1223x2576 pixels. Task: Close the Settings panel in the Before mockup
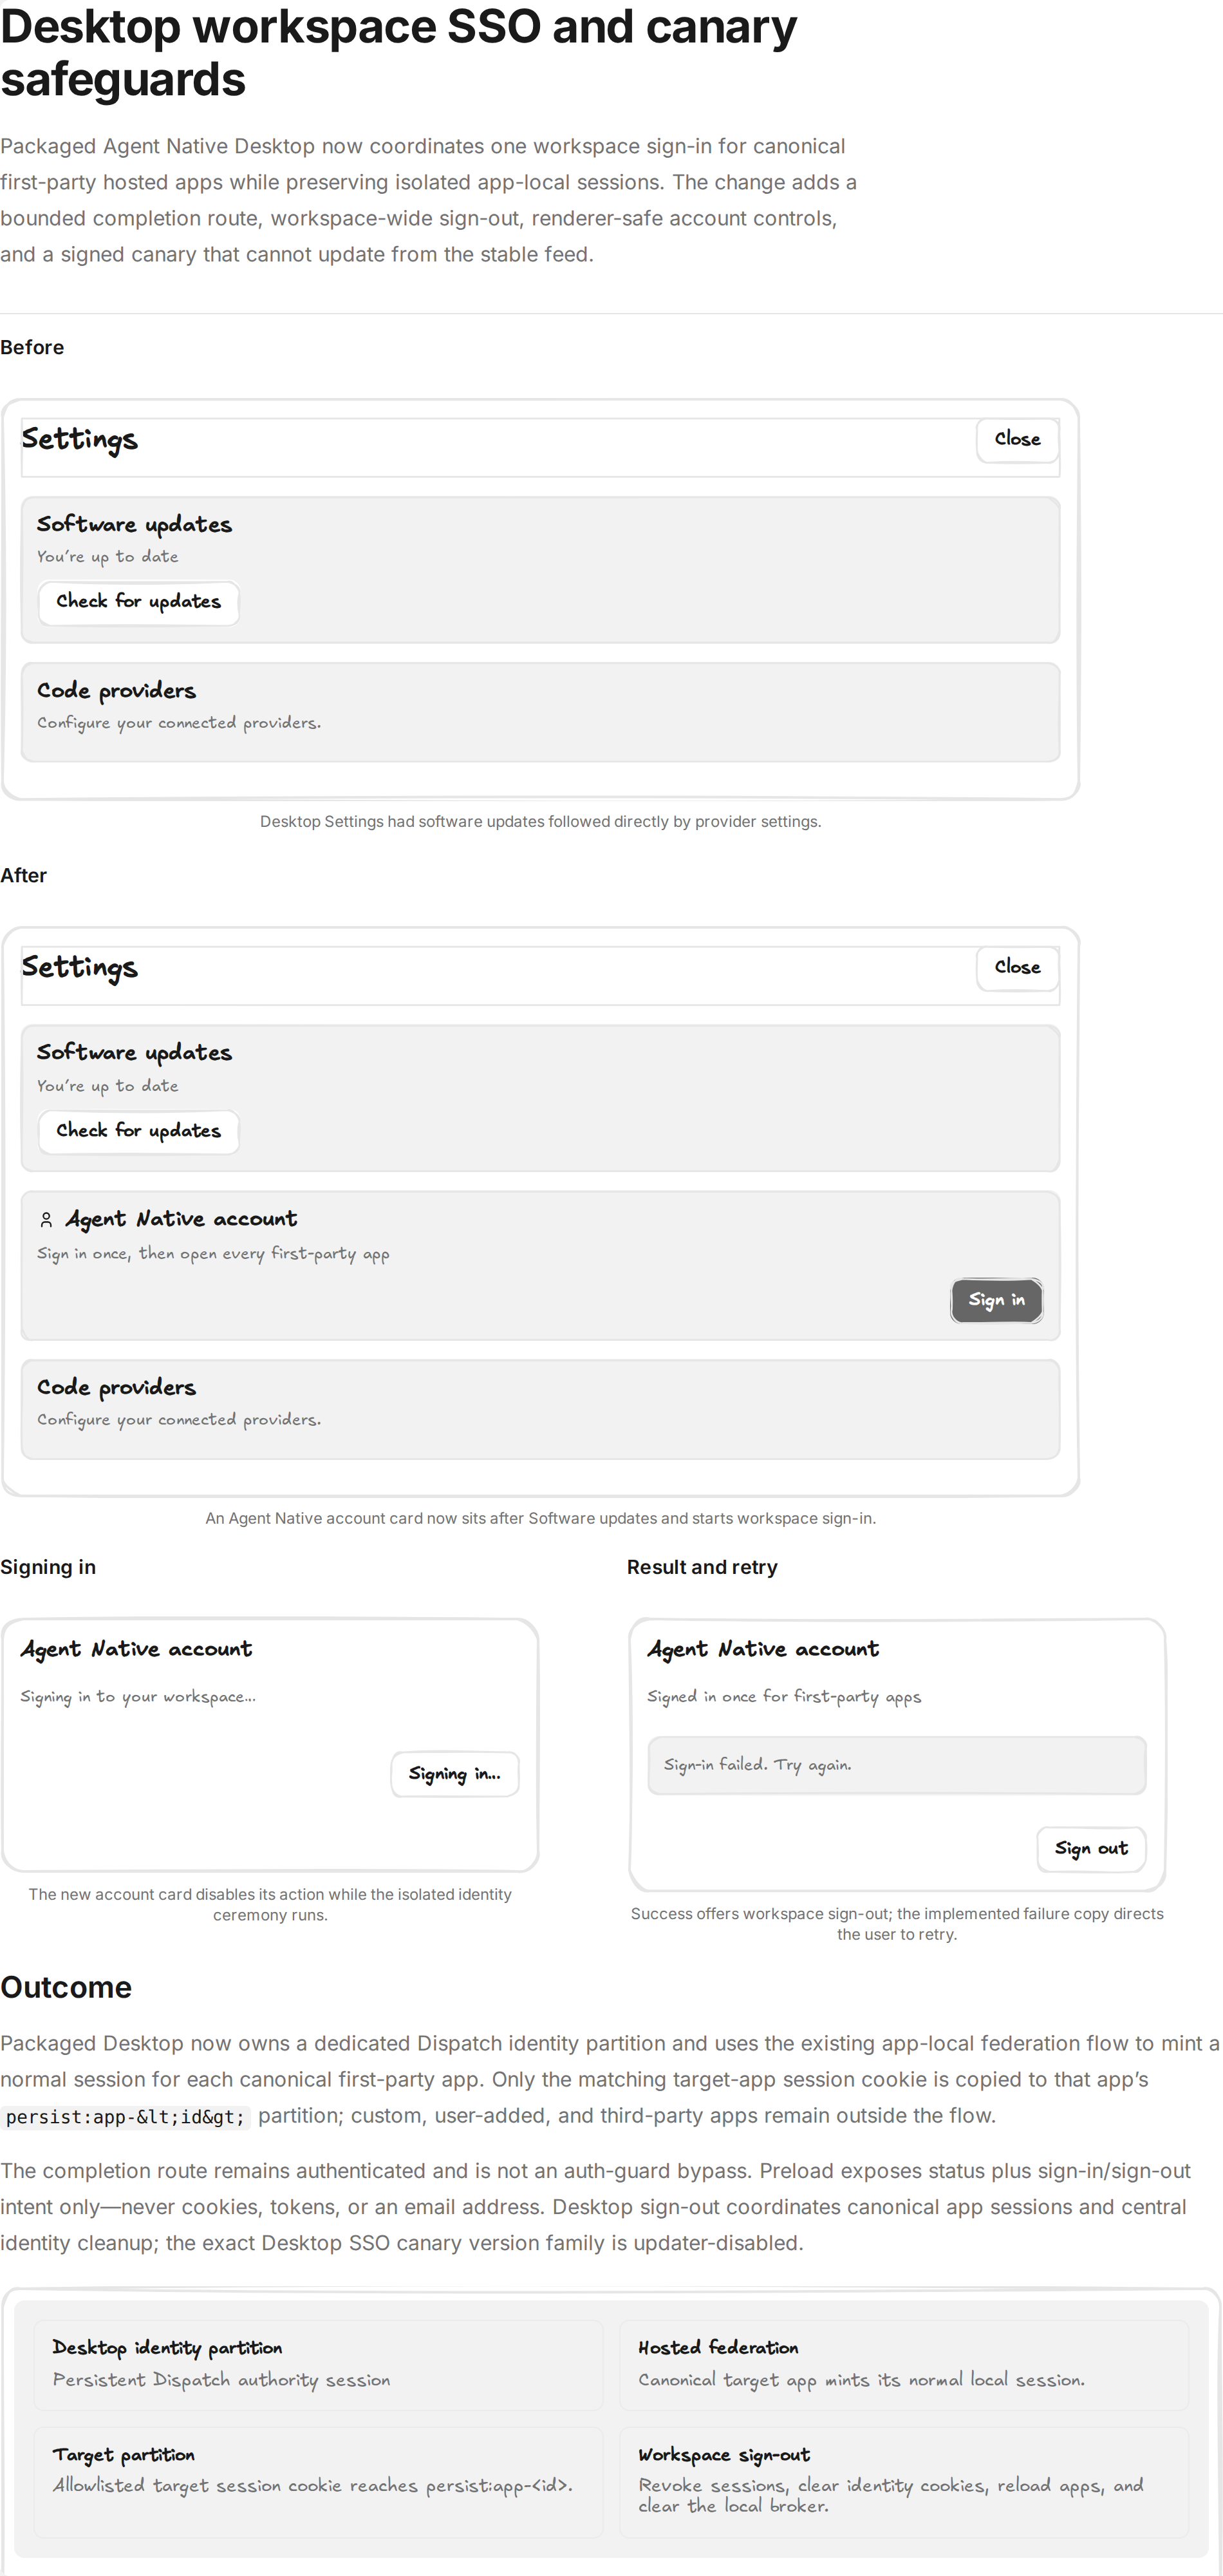click(x=1017, y=440)
